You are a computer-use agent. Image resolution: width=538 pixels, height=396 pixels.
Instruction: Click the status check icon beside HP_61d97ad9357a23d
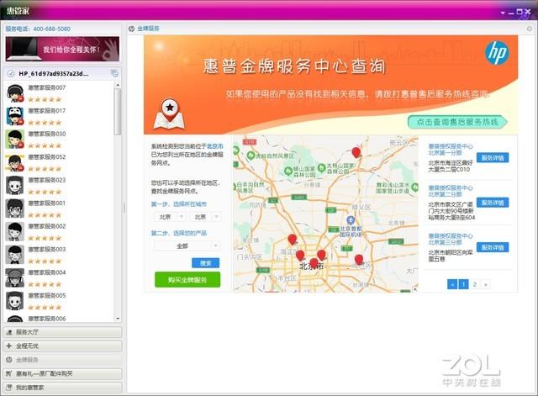(11, 73)
